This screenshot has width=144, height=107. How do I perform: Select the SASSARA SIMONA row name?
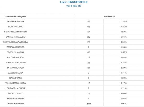(15, 21)
